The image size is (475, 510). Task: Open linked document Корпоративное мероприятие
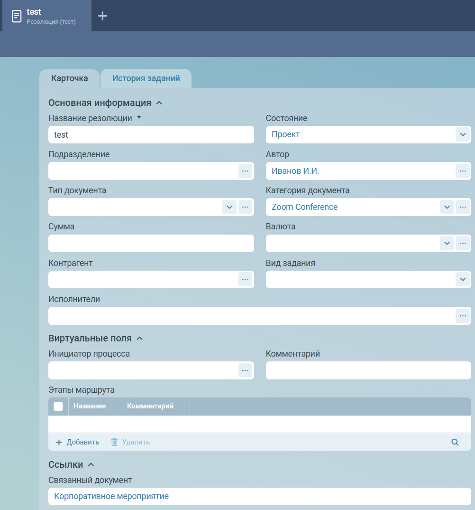111,496
